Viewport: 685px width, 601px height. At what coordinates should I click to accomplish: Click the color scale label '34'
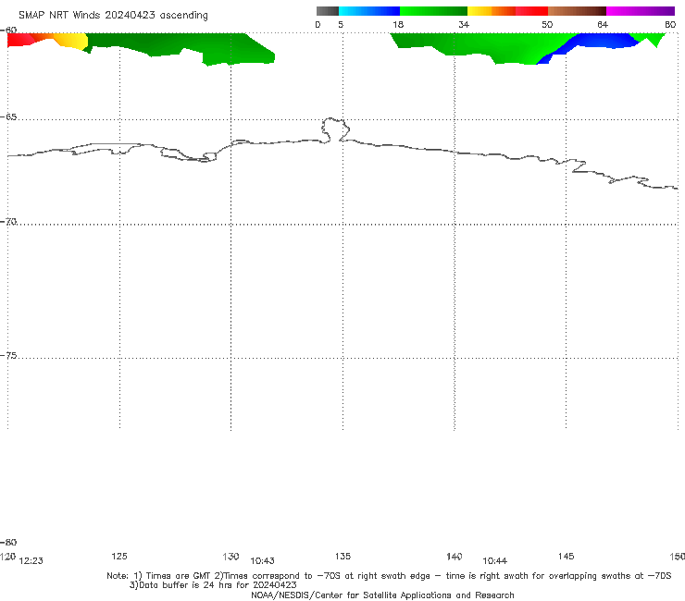click(464, 24)
